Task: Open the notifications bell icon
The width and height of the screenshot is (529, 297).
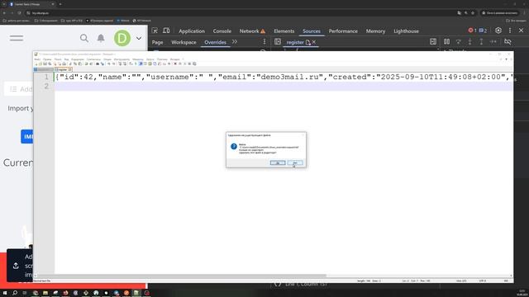Action: (101, 38)
